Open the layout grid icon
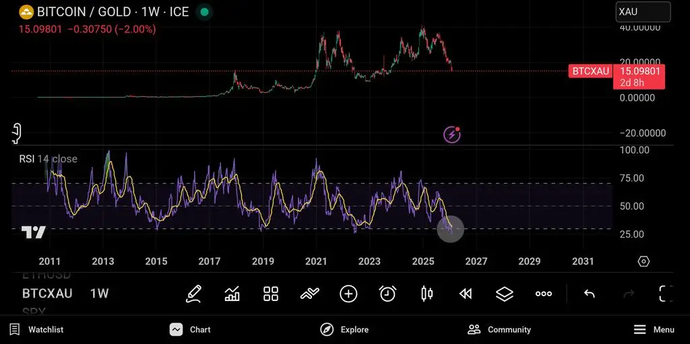Image resolution: width=690 pixels, height=344 pixels. (271, 294)
